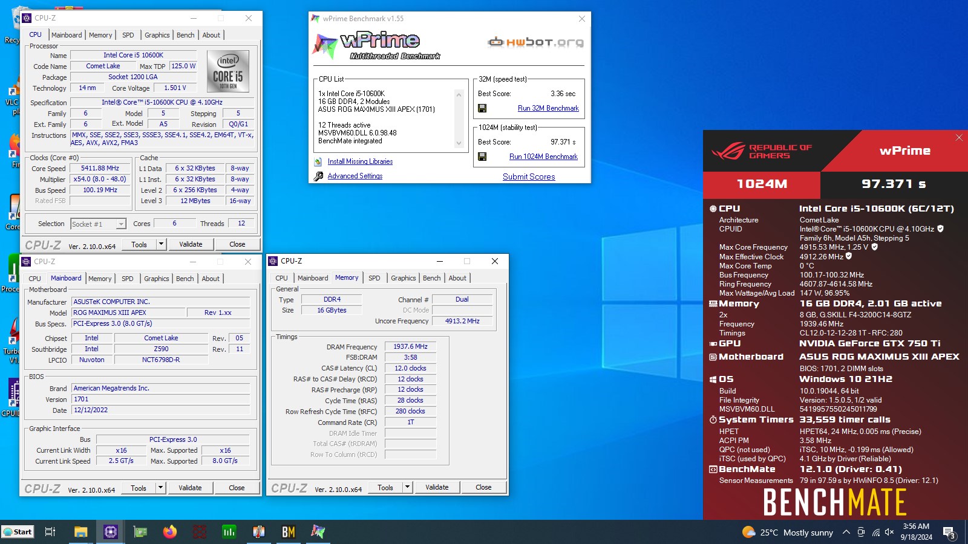The width and height of the screenshot is (968, 544).
Task: Open Task View from the taskbar
Action: pyautogui.click(x=50, y=532)
